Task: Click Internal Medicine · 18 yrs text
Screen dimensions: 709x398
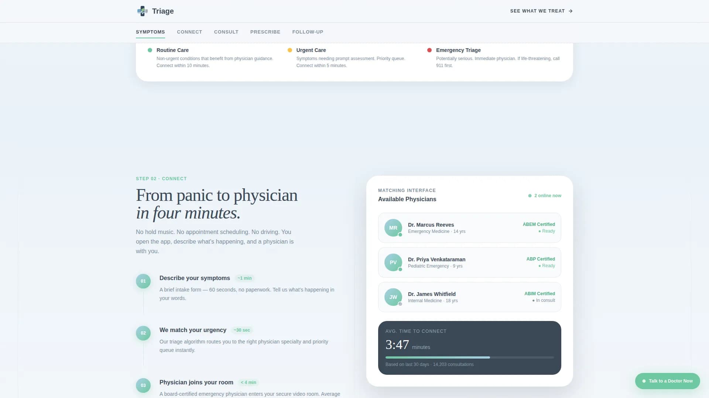Action: (x=433, y=301)
